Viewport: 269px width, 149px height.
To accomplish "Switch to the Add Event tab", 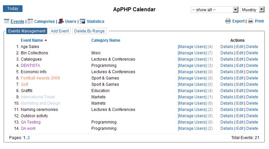I will click(x=60, y=31).
